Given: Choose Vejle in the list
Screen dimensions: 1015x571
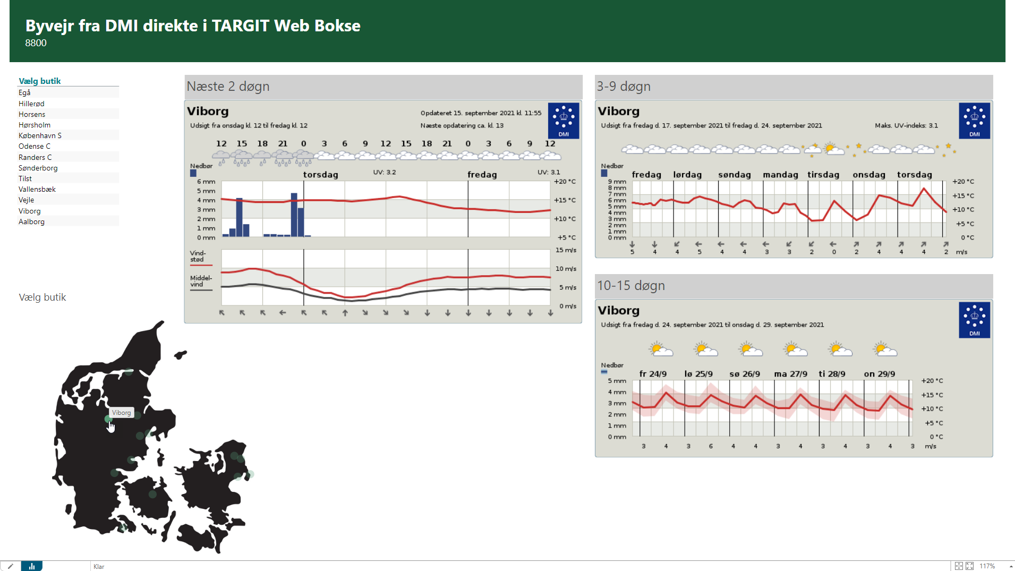Looking at the screenshot, I should click(26, 200).
